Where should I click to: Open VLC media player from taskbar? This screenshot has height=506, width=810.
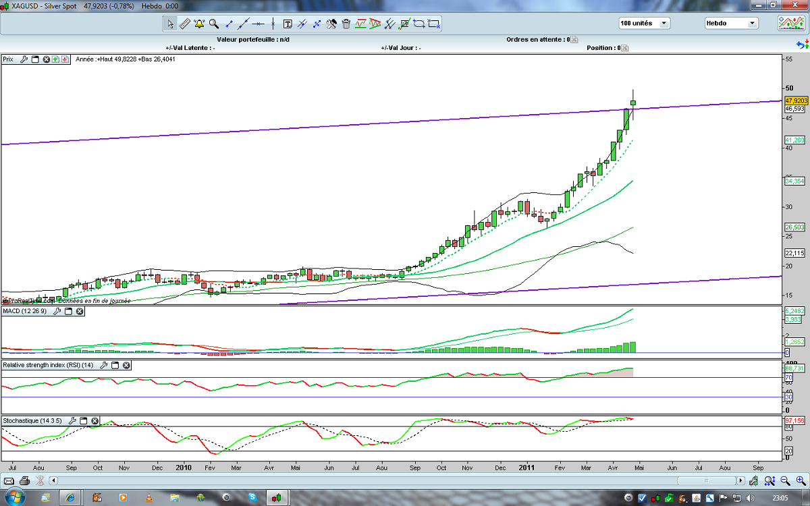148,498
